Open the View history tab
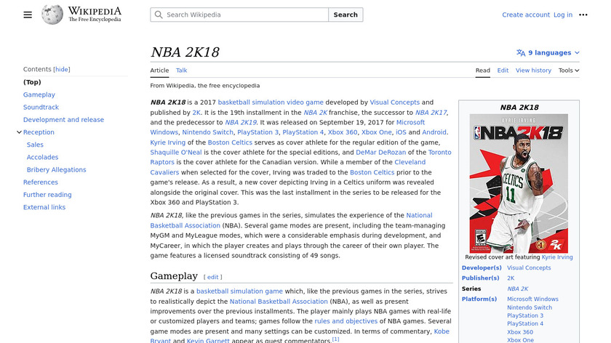 pyautogui.click(x=533, y=70)
